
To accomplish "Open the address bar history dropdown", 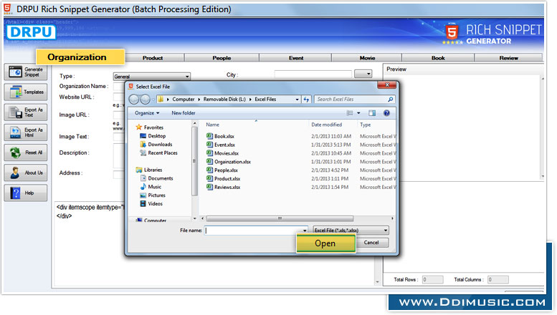I will click(x=297, y=100).
